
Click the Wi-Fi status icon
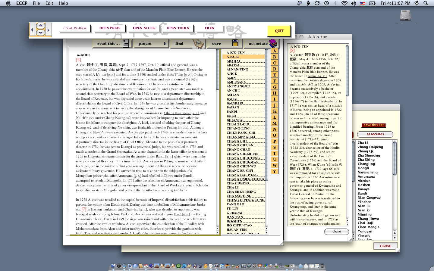pos(344,3)
